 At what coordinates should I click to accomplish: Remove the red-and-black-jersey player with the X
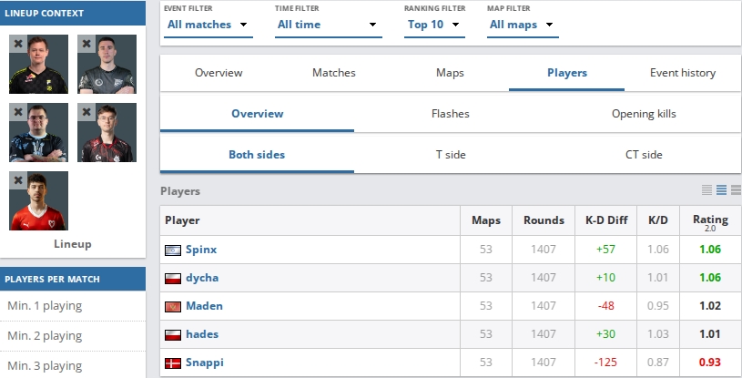coord(86,112)
